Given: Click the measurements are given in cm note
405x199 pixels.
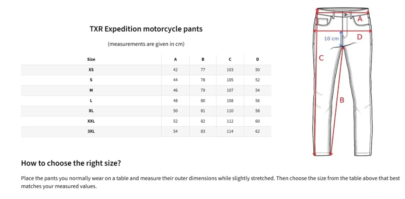Looking at the screenshot, I should tap(146, 44).
